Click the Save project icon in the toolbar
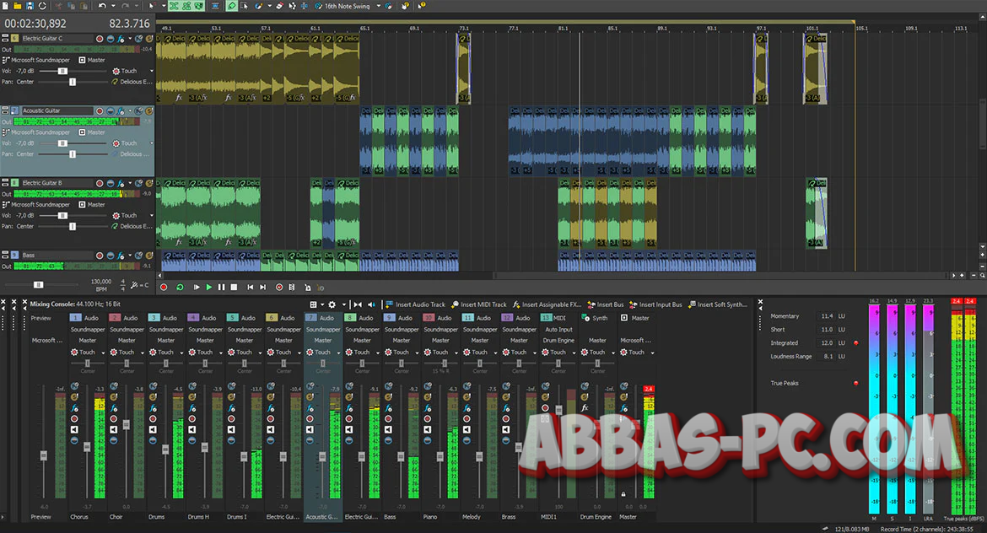The height and width of the screenshot is (533, 987). pyautogui.click(x=30, y=6)
